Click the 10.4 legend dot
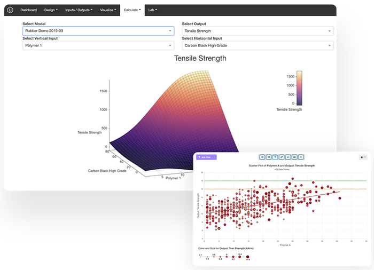This screenshot has width=374, height=270. click(240, 257)
